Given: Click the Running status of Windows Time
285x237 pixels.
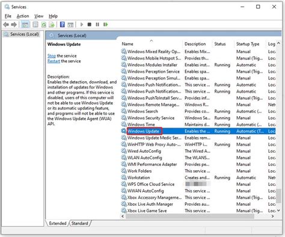Looking at the screenshot, I should point(222,125).
